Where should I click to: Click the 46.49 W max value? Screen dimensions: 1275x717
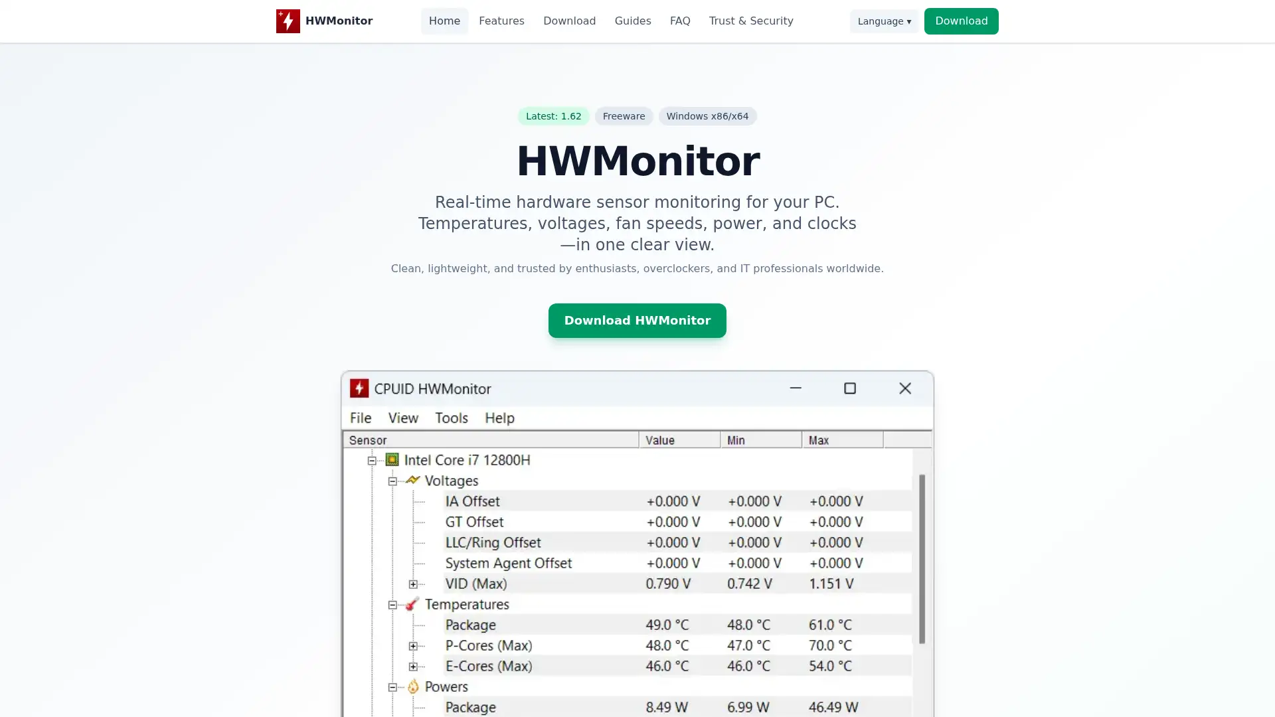pos(833,707)
